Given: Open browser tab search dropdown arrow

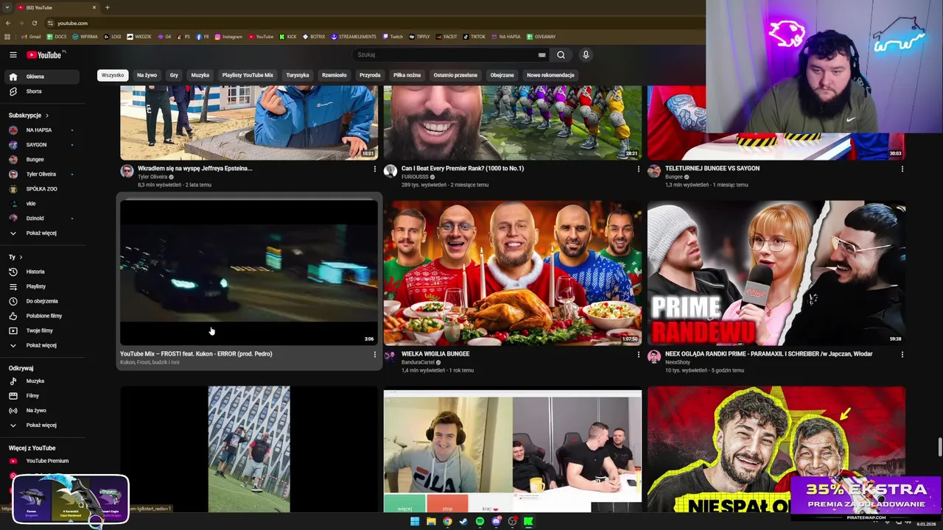Looking at the screenshot, I should coord(7,7).
